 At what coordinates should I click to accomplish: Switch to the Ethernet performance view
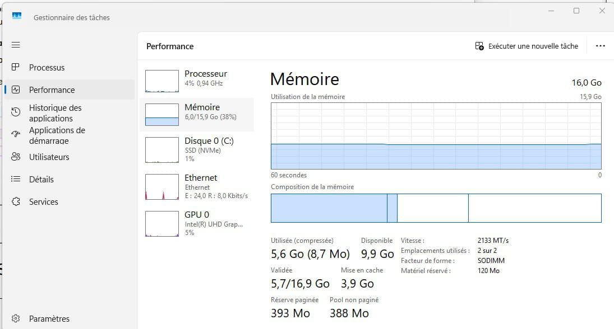coord(196,186)
